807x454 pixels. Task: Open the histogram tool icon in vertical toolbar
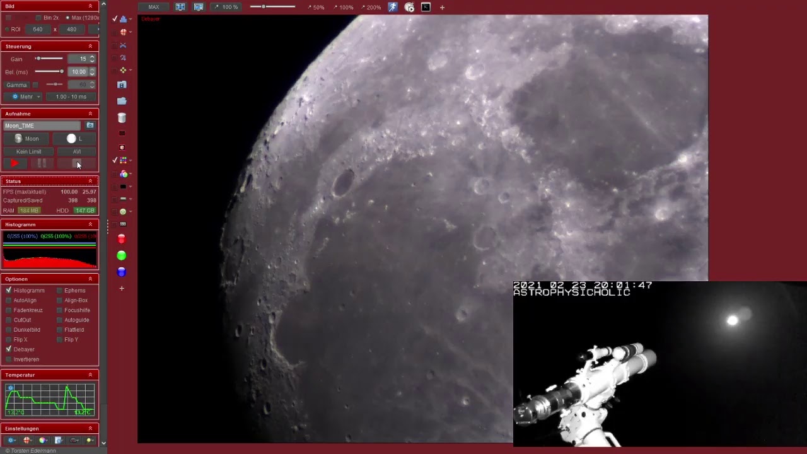point(123,19)
